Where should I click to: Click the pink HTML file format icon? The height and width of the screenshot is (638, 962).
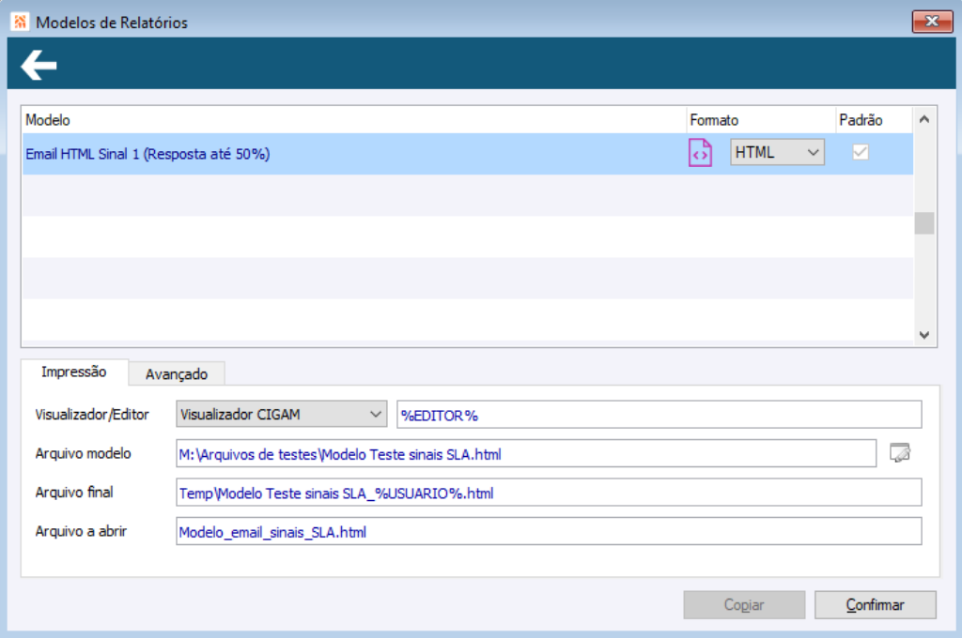(x=700, y=153)
